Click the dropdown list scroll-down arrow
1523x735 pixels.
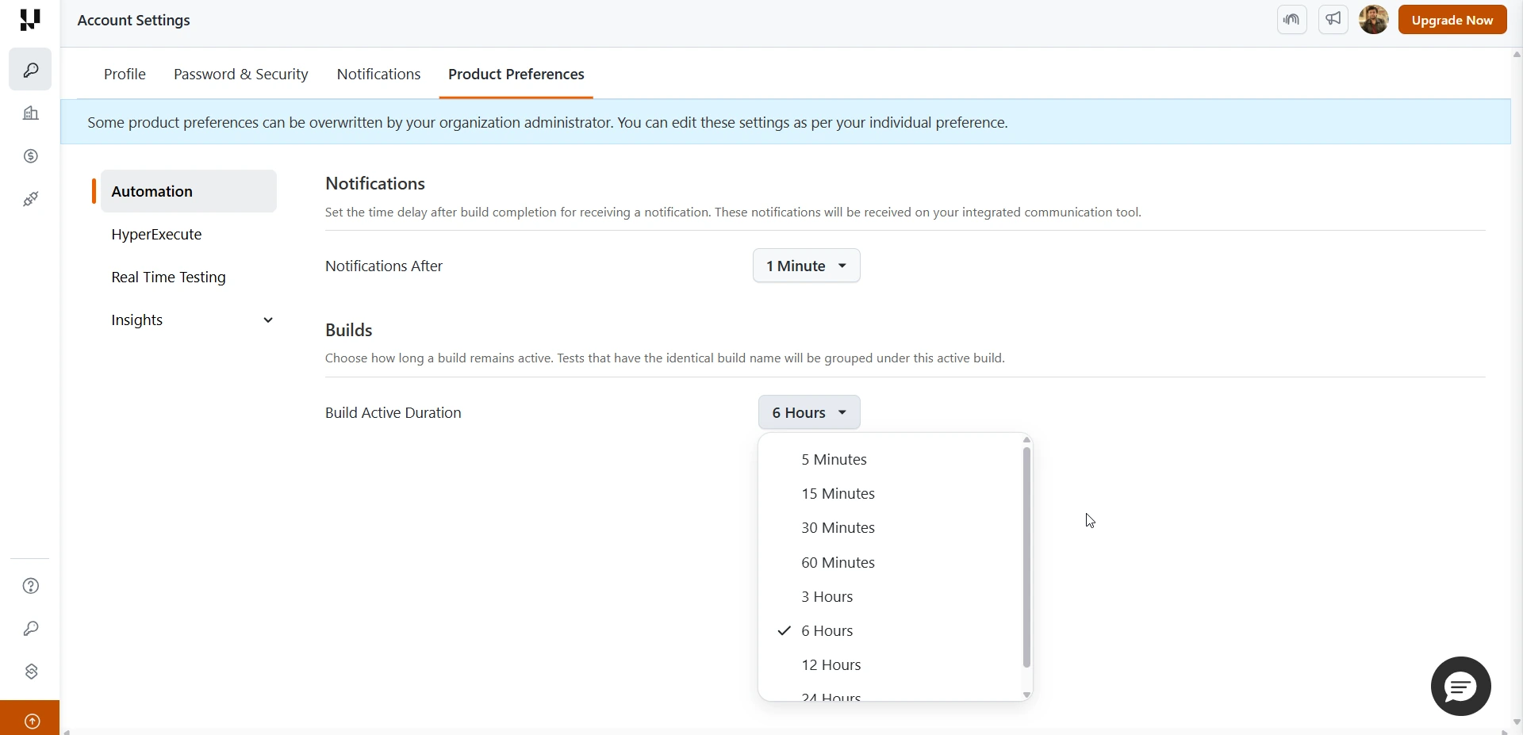pos(1026,695)
